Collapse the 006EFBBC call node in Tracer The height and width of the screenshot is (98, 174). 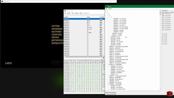(108, 84)
